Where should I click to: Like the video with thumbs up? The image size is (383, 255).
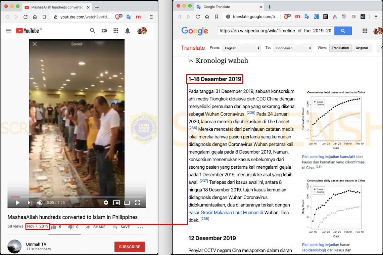54,227
